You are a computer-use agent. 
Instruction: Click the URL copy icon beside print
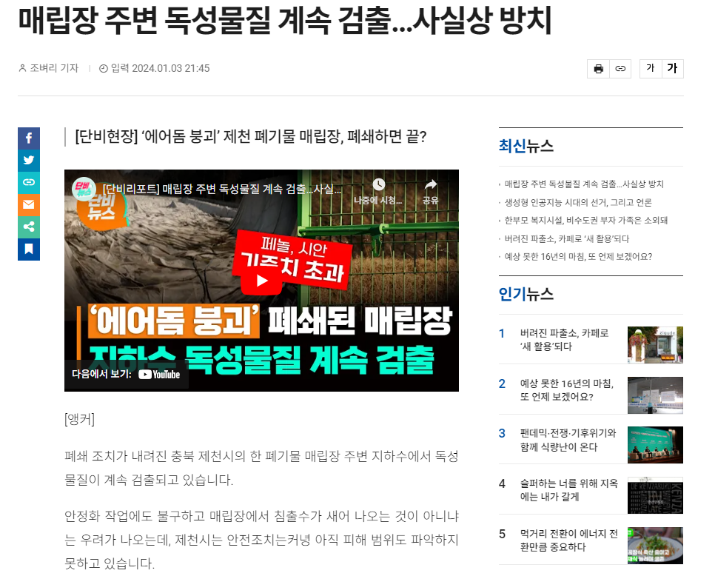620,69
